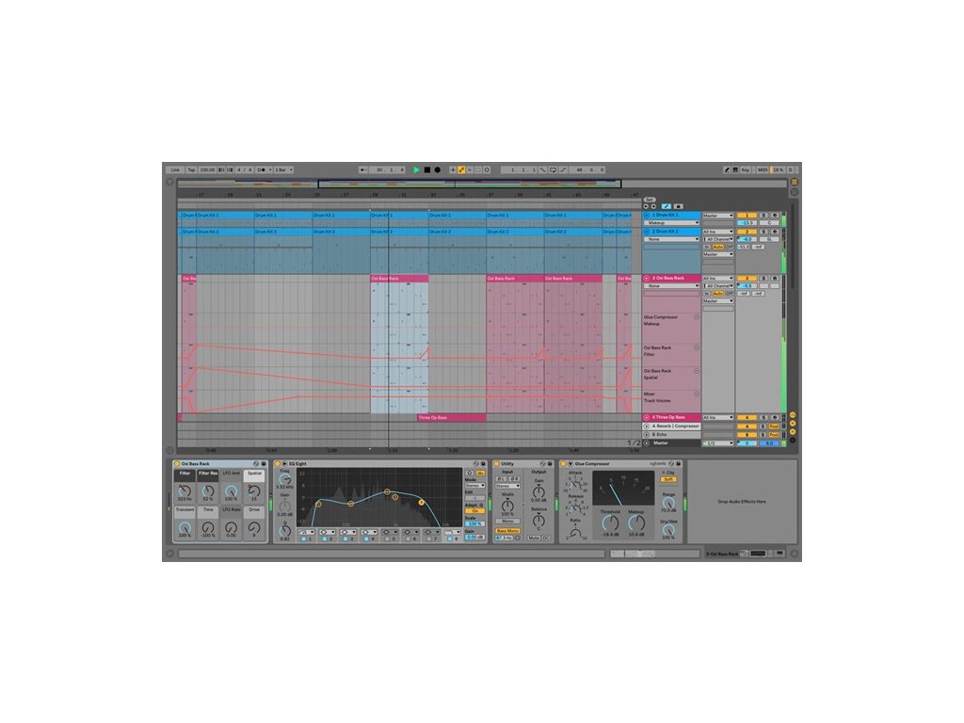Click the Set locator button
The width and height of the screenshot is (964, 723).
pyautogui.click(x=650, y=200)
